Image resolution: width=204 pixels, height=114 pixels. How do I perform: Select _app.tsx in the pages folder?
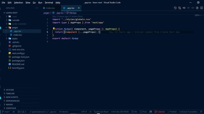click(17, 31)
